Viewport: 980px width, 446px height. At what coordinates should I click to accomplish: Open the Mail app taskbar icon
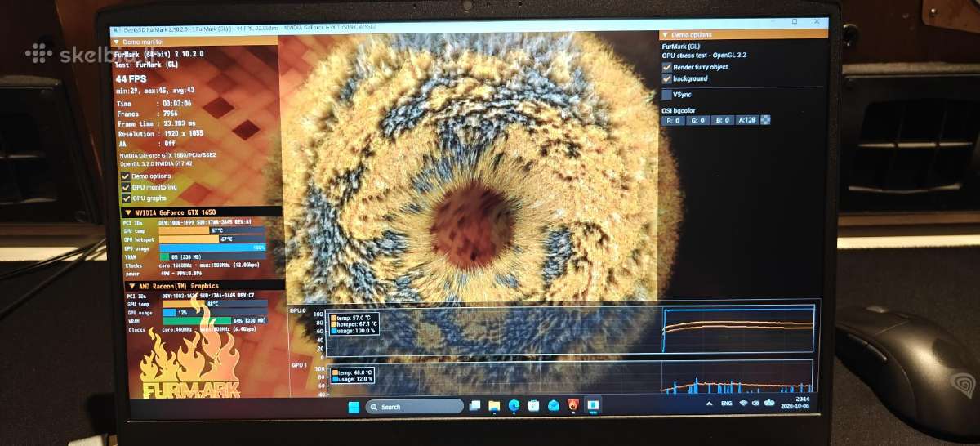point(553,406)
